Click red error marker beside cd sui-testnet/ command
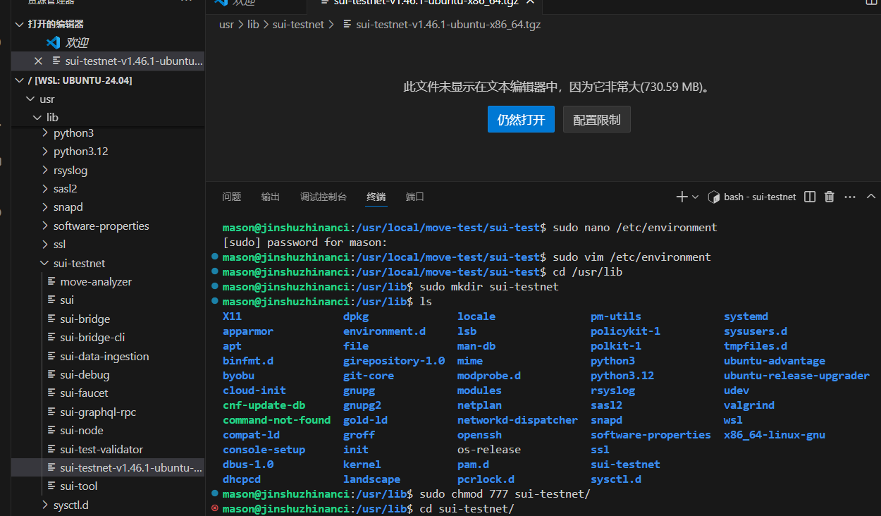 [215, 508]
